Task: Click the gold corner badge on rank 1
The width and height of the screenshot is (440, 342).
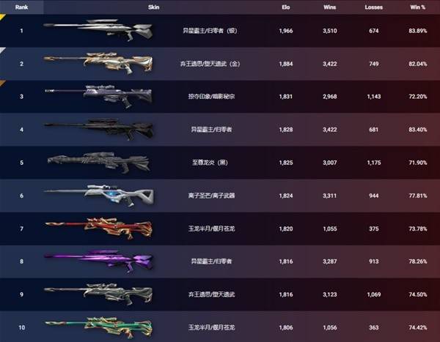Action: pos(2,17)
